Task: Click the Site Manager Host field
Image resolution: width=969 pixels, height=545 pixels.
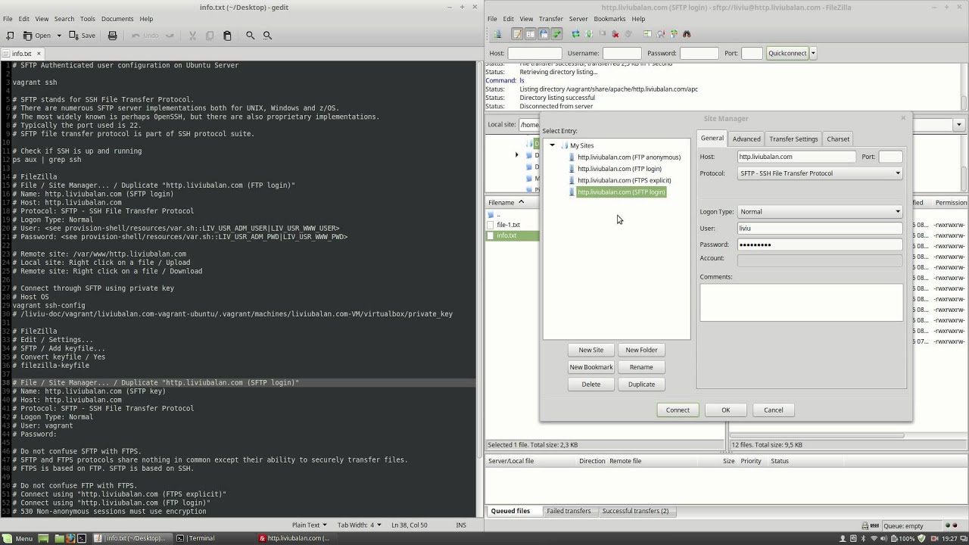Action: (x=796, y=157)
